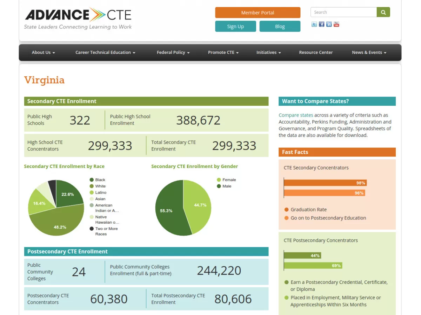Open the News & Events menu

click(x=369, y=52)
